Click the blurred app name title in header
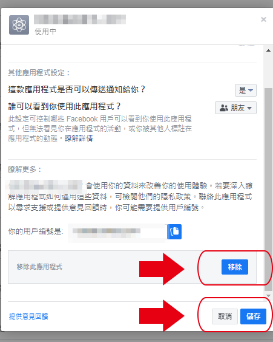The height and width of the screenshot is (342, 273). tap(80, 19)
